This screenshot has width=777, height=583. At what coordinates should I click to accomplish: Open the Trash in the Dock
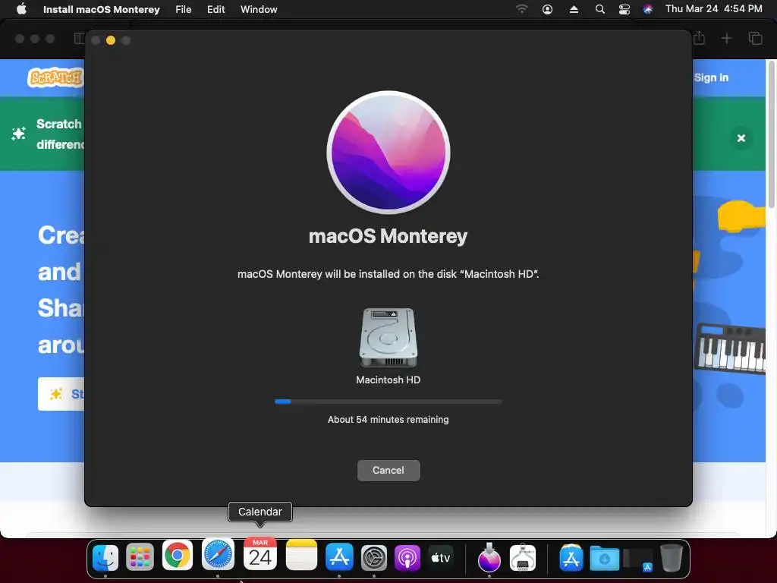click(672, 558)
